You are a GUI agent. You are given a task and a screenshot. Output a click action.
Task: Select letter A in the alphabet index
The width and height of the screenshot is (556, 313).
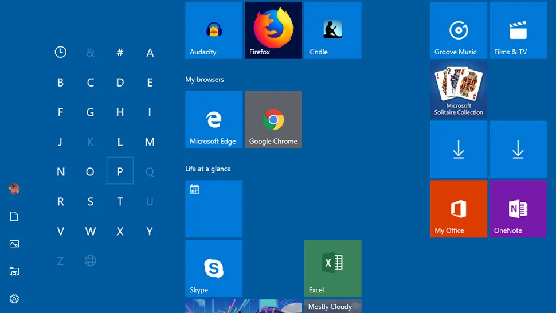coord(150,53)
